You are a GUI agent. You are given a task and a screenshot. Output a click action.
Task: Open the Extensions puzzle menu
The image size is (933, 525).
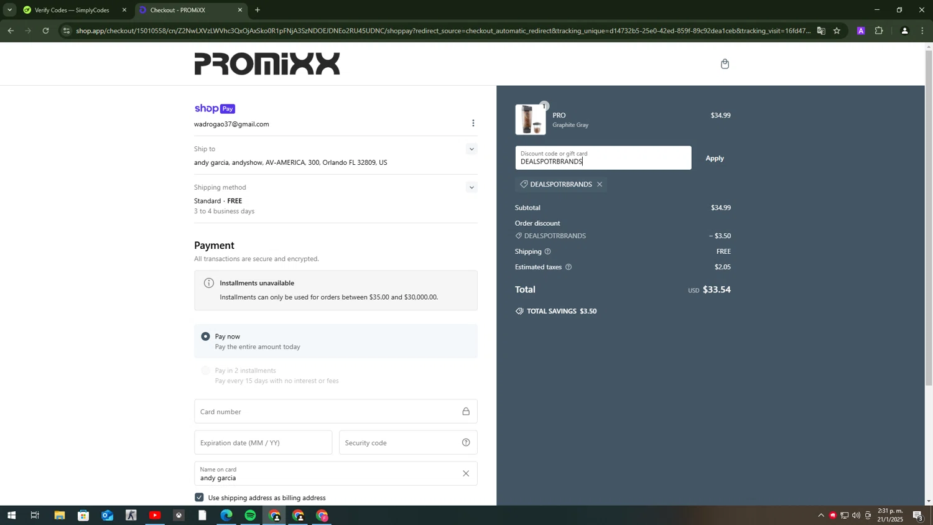[879, 30]
